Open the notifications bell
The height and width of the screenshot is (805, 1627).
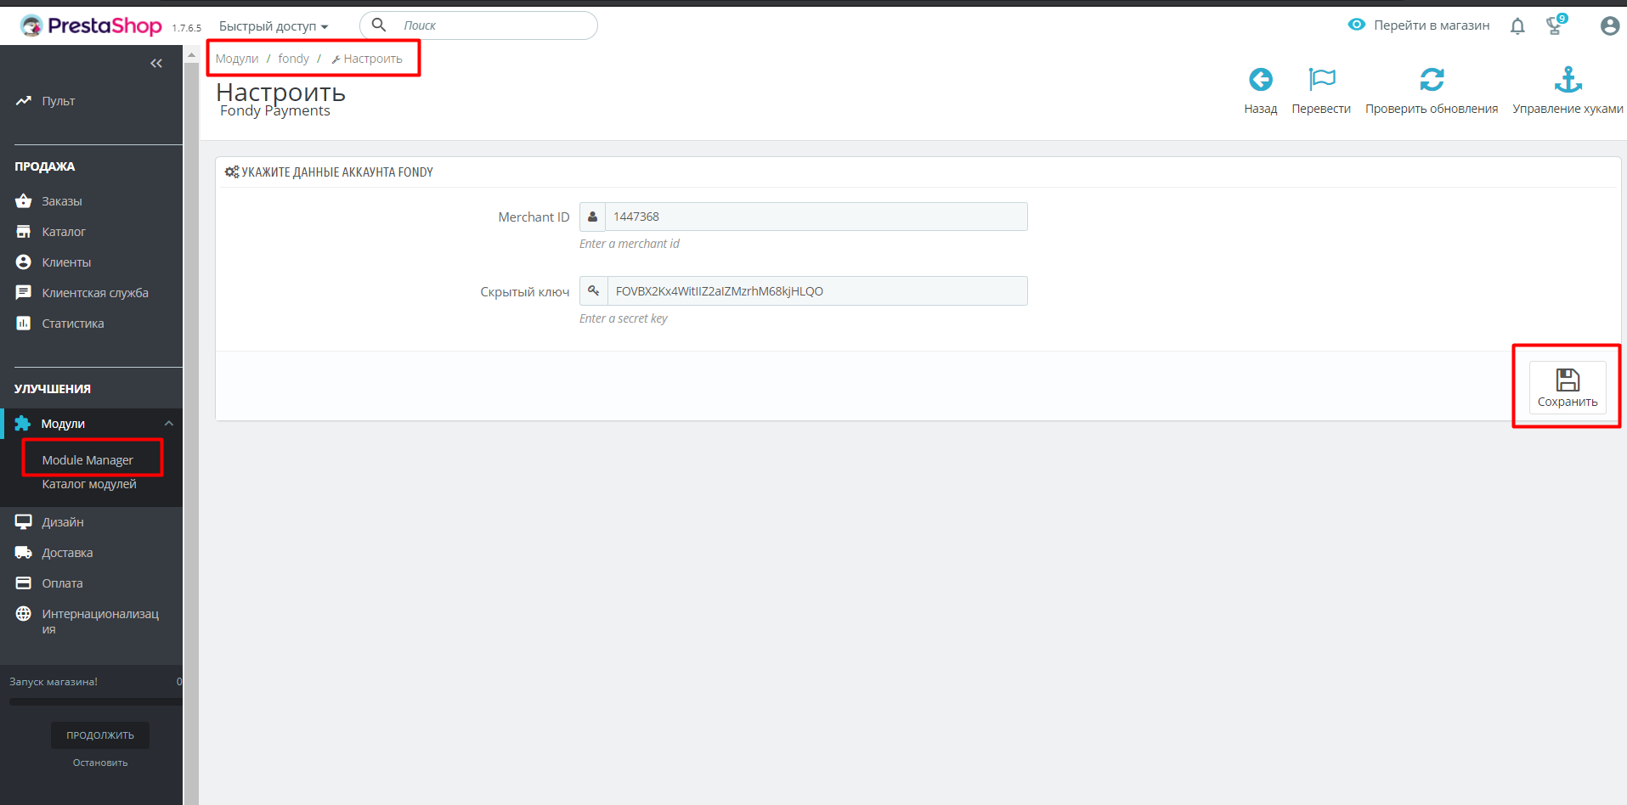click(1517, 26)
